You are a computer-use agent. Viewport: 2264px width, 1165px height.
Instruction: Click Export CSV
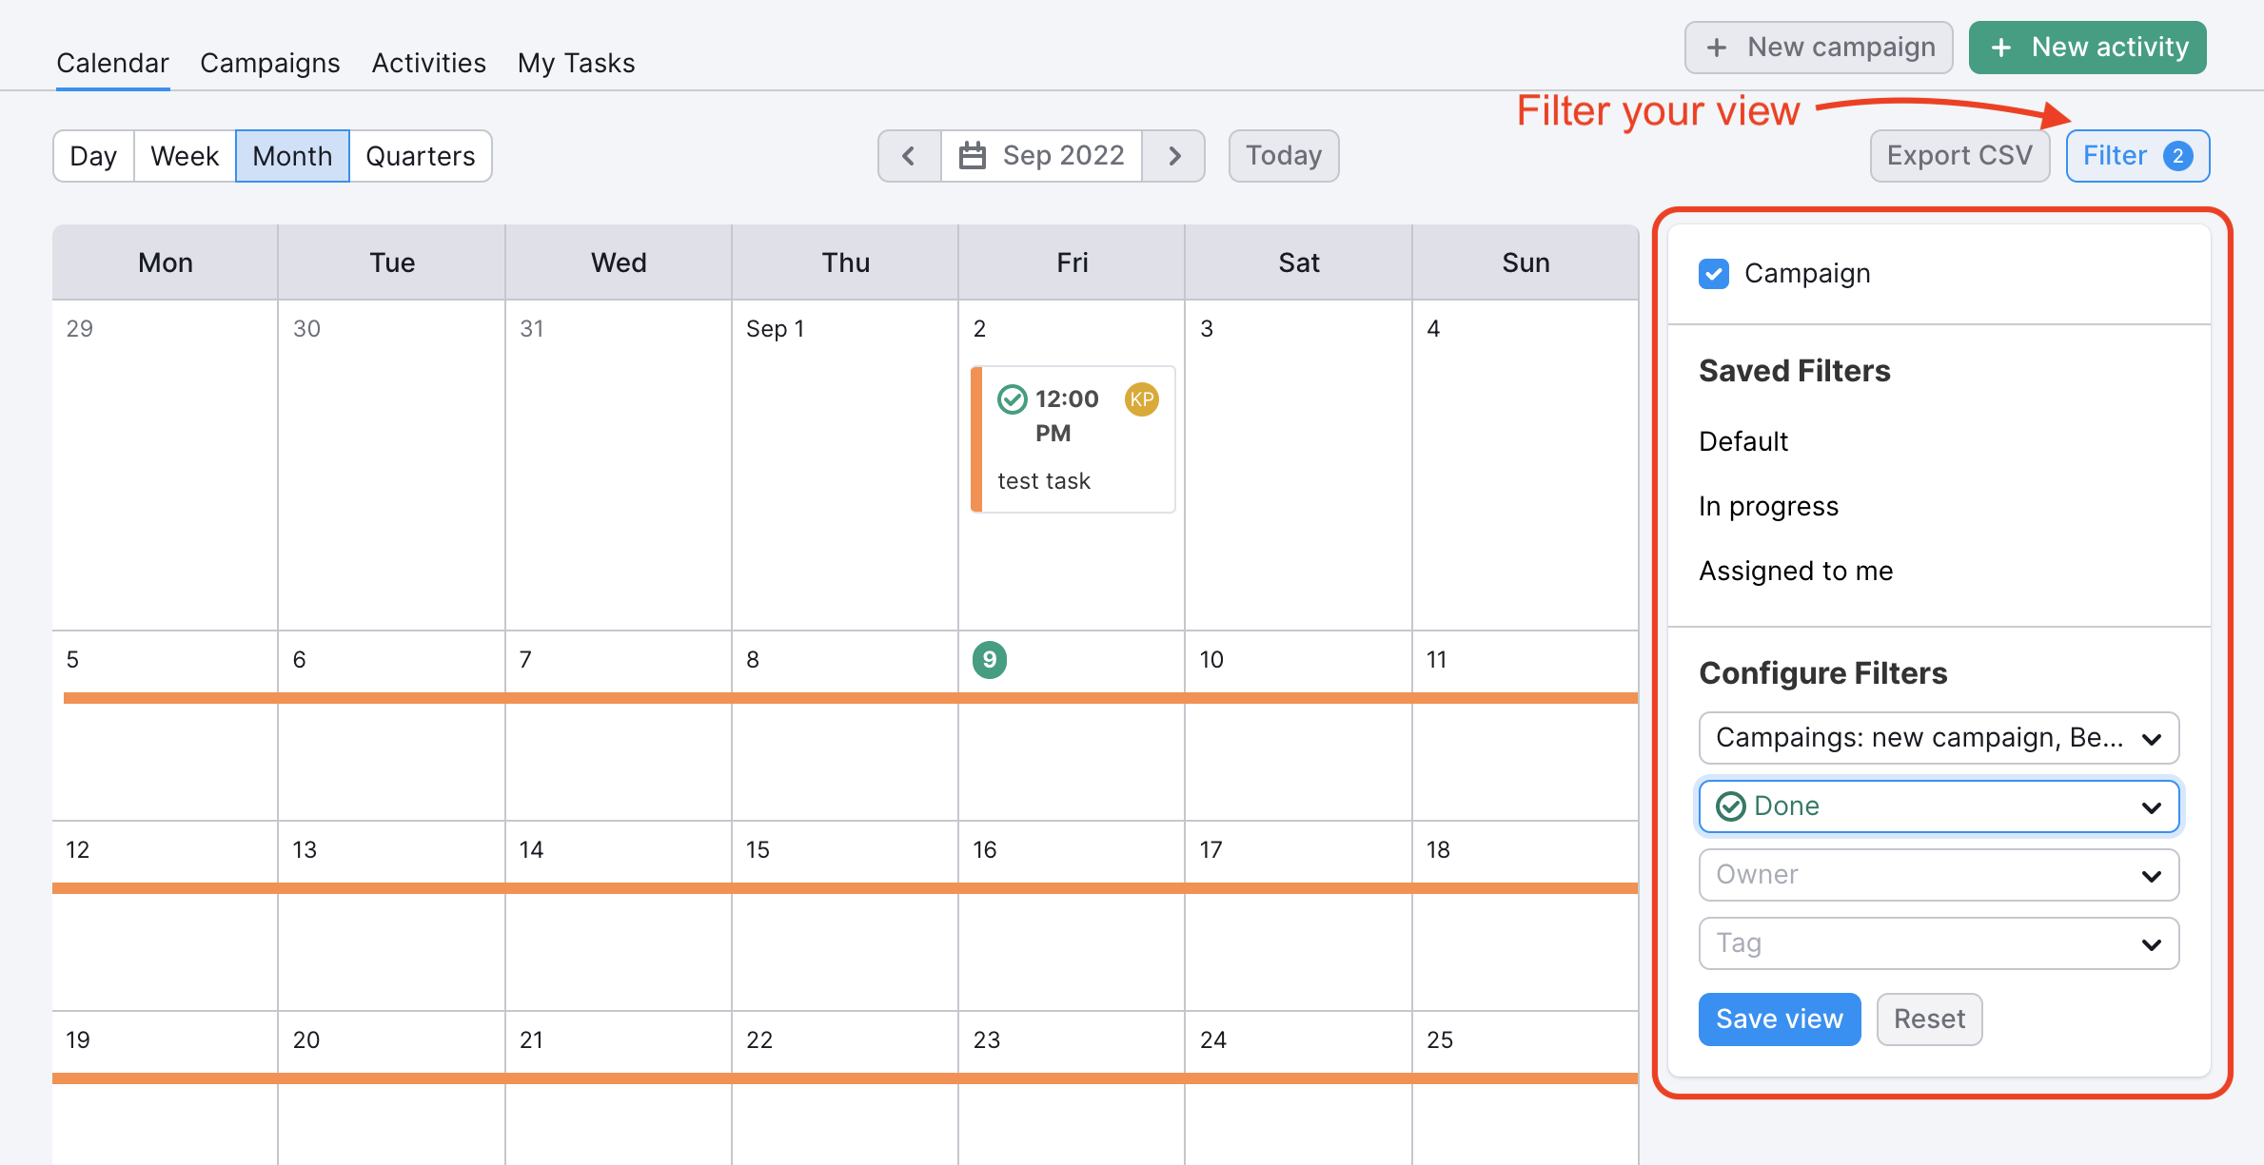(1959, 156)
